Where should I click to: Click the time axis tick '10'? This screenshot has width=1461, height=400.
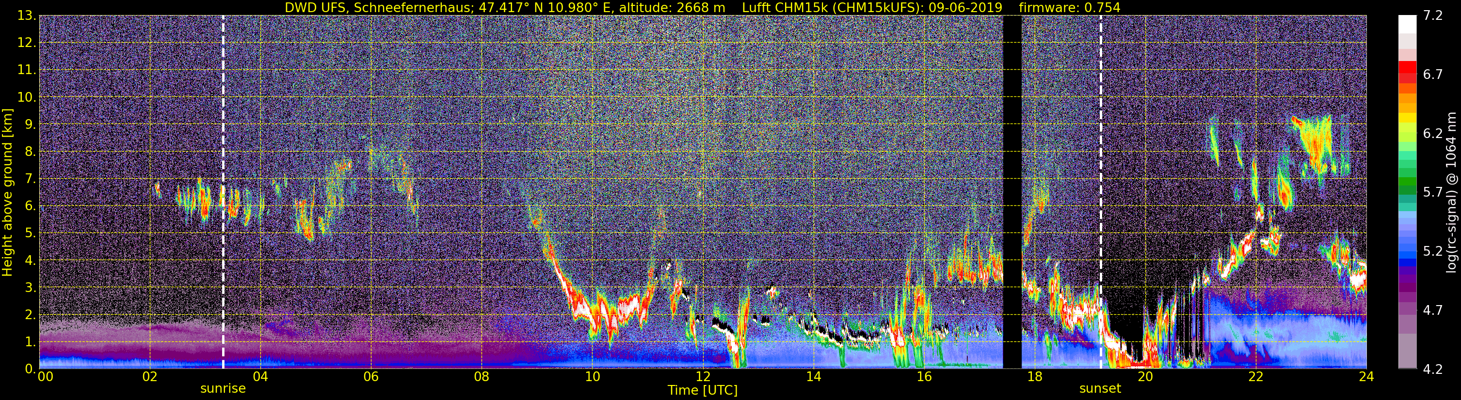(x=592, y=377)
